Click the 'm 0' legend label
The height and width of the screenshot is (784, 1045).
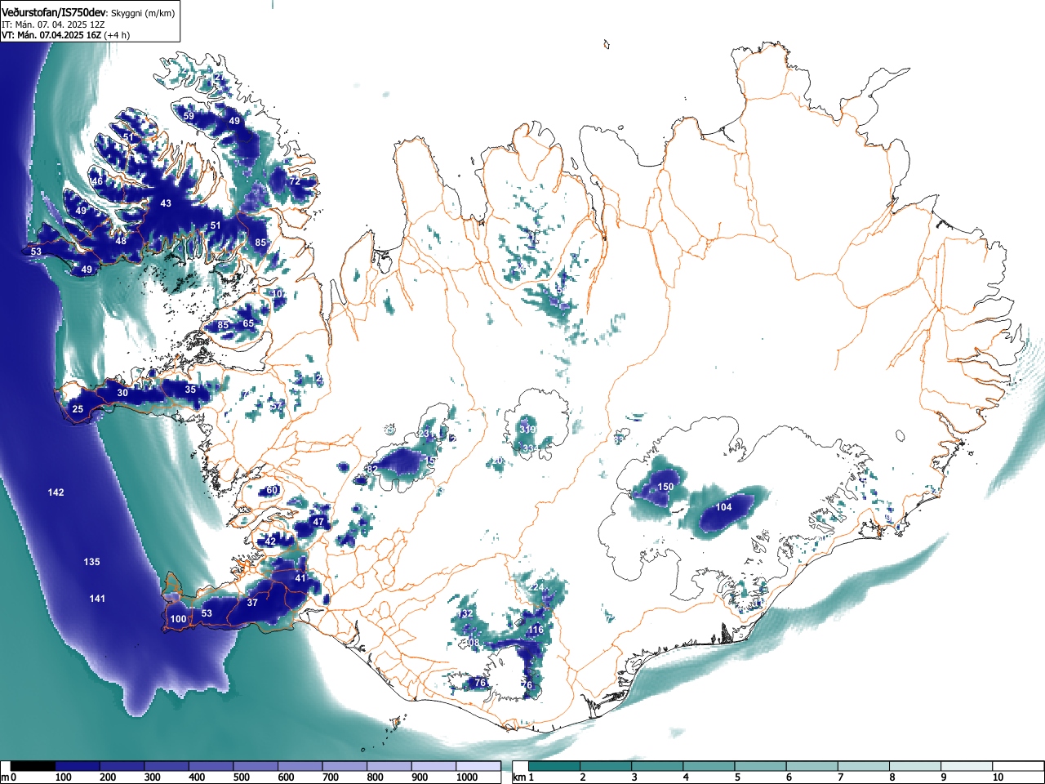(x=9, y=777)
